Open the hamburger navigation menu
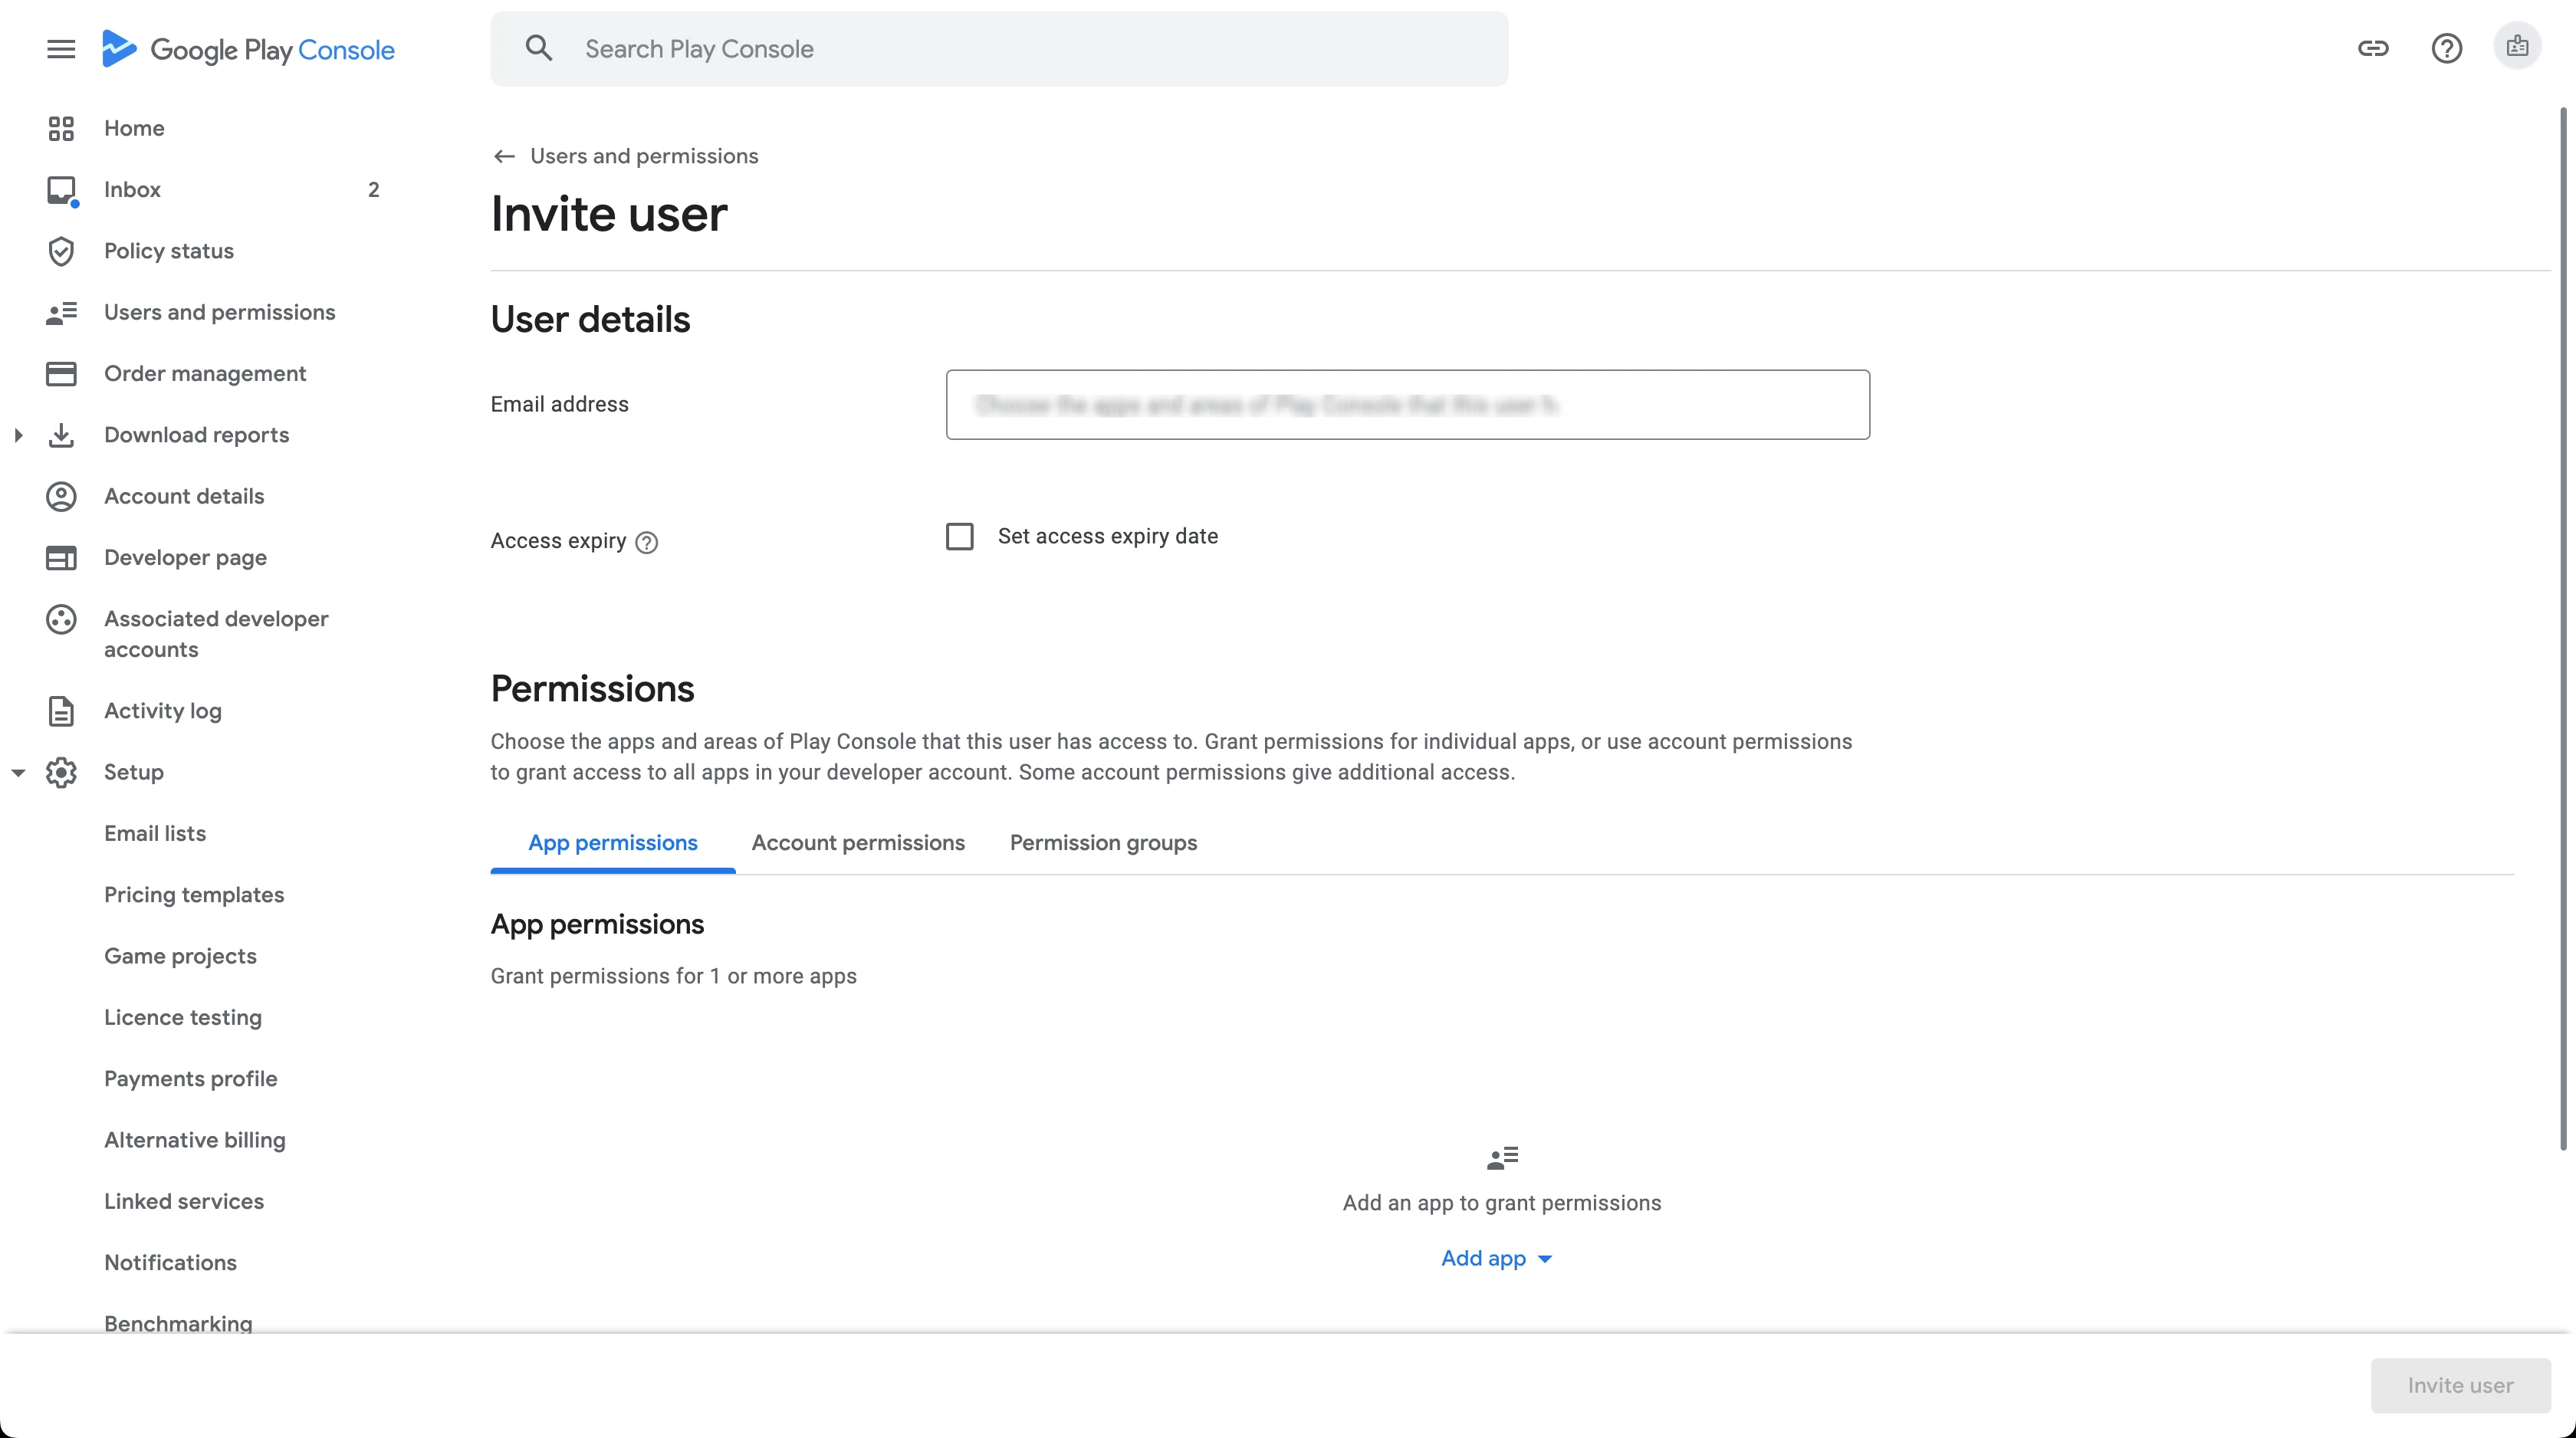Viewport: 2576px width, 1438px height. point(61,49)
